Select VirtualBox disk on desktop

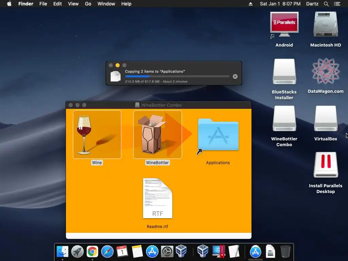point(326,119)
